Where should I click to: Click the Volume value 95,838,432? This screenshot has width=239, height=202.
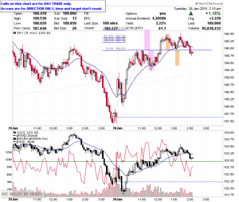tap(211, 28)
